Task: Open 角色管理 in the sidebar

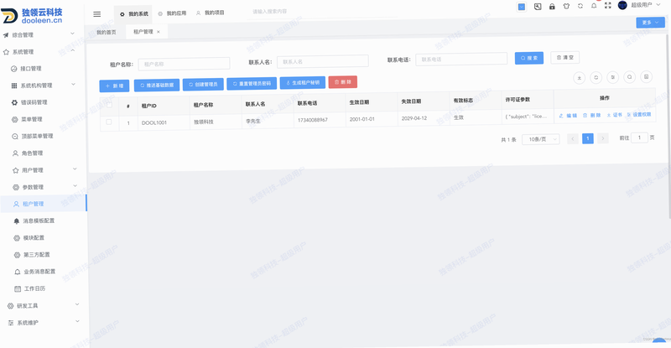Action: 32,153
